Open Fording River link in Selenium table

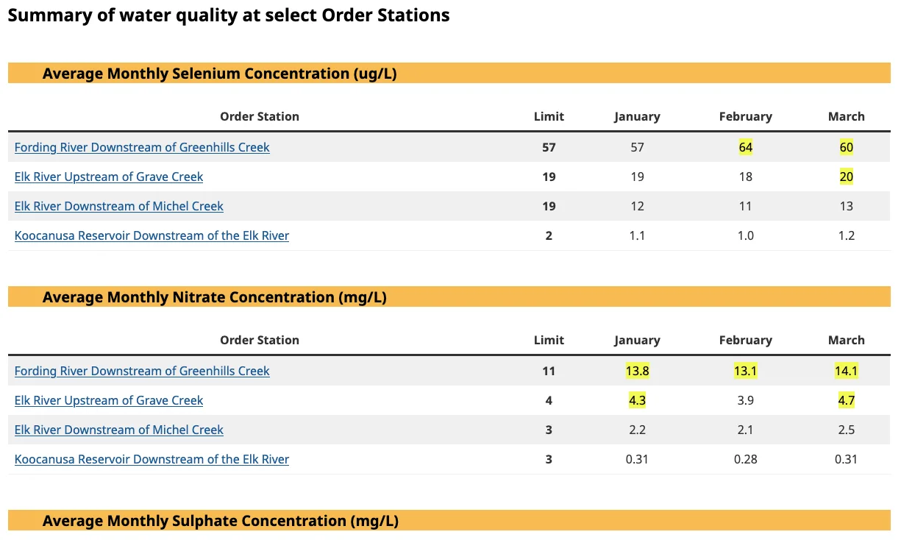point(142,147)
